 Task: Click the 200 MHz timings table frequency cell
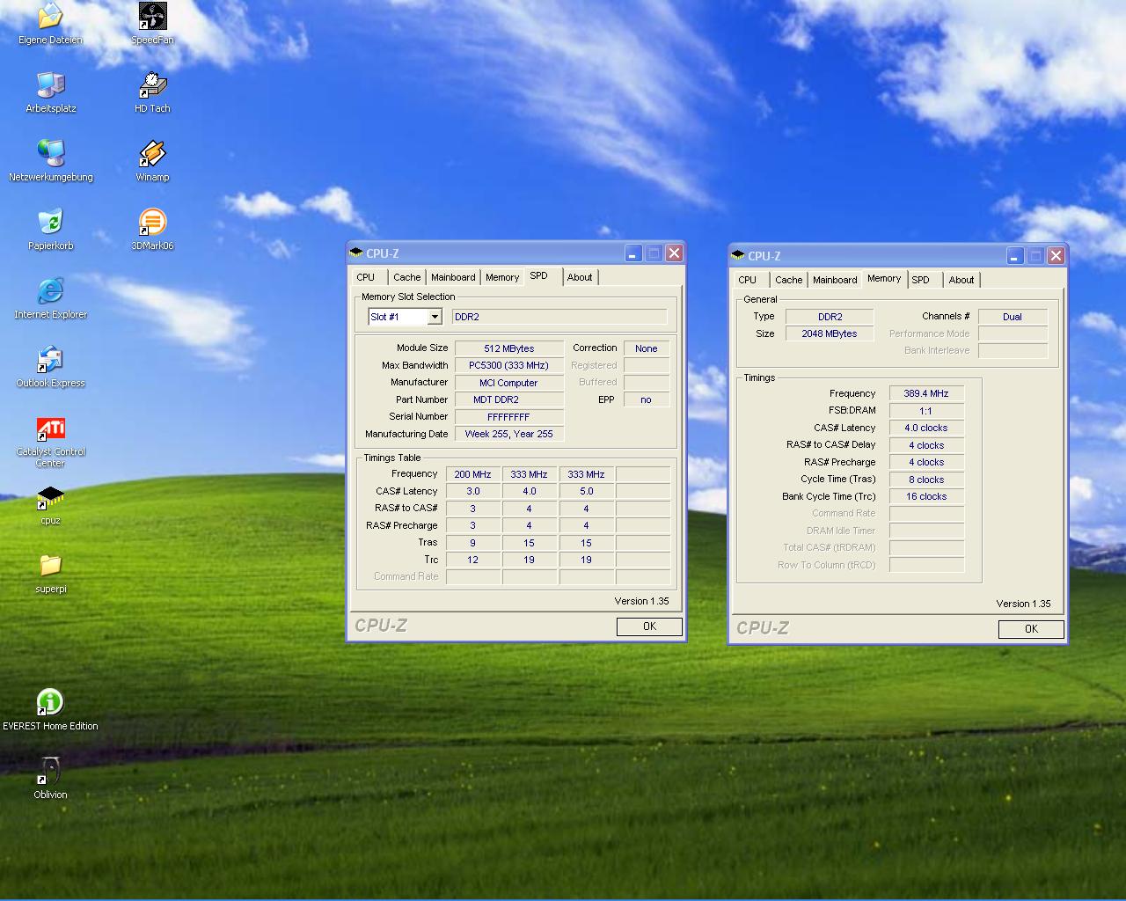coord(473,474)
